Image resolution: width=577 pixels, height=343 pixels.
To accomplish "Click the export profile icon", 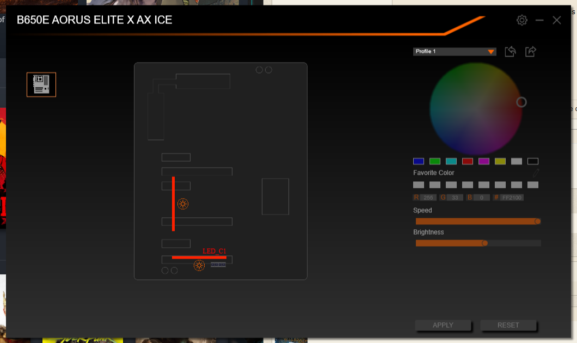I will click(x=531, y=52).
